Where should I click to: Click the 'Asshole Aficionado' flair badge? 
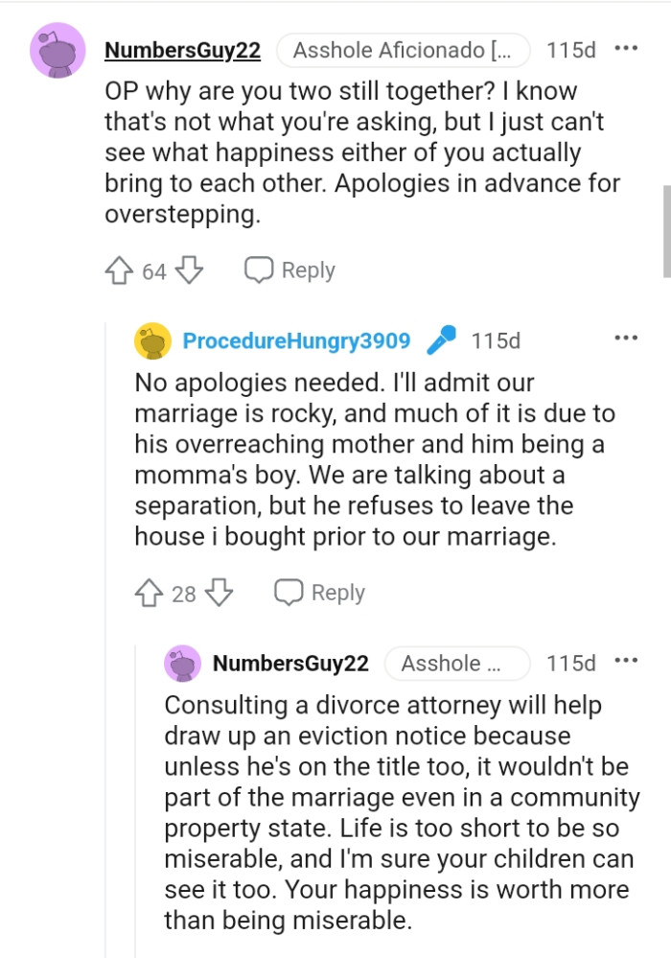pyautogui.click(x=403, y=51)
